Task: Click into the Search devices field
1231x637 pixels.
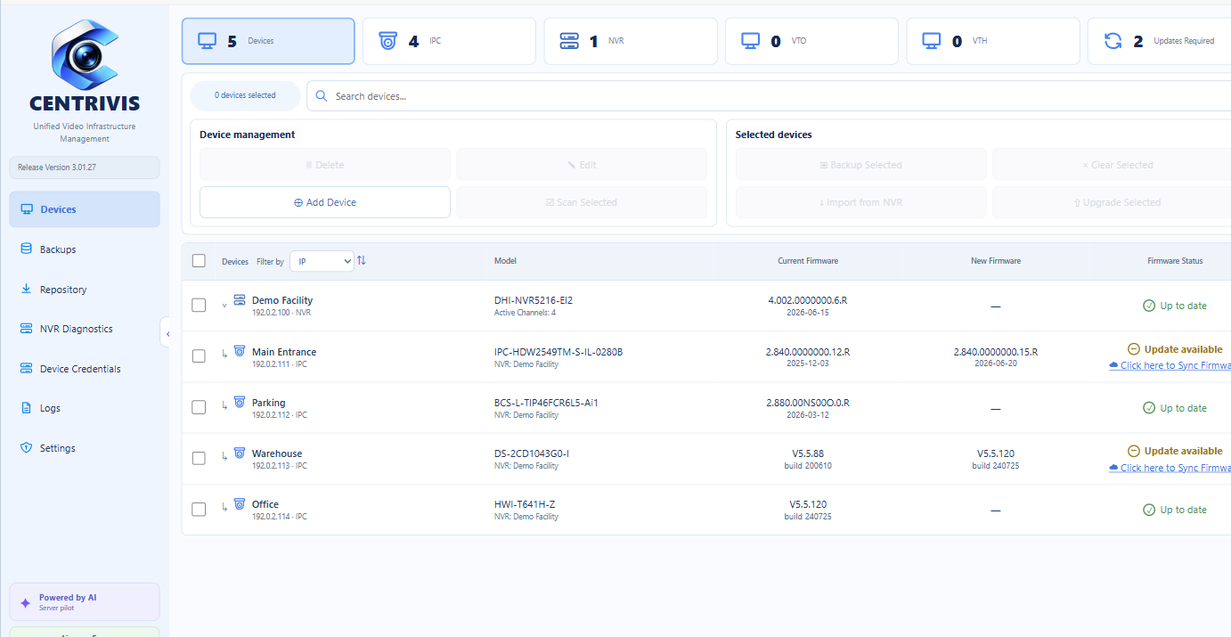Action: (x=769, y=96)
